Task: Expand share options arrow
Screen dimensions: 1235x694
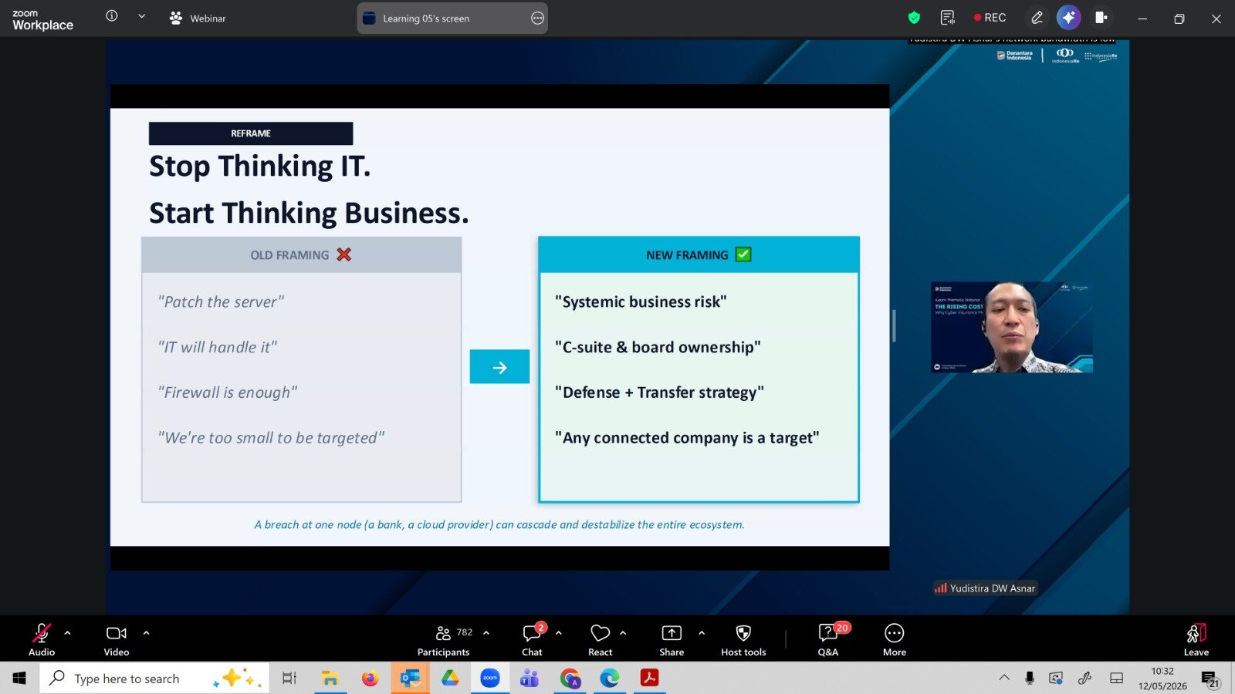Action: point(702,633)
